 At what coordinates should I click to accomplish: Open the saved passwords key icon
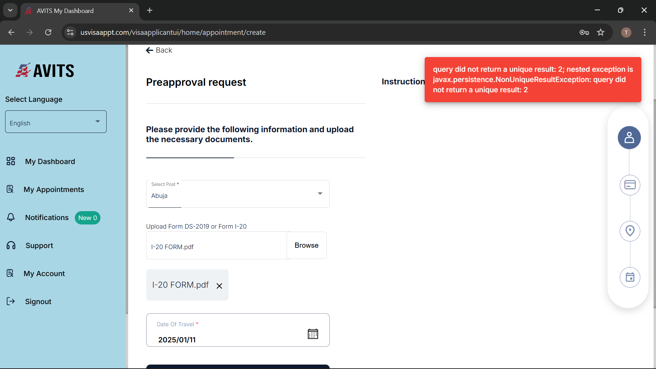click(584, 32)
